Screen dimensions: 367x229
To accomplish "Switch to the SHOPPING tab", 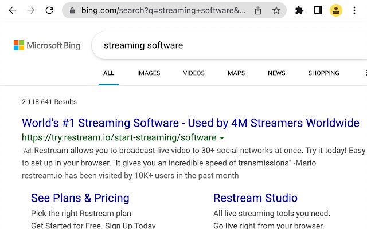I will click(x=323, y=73).
